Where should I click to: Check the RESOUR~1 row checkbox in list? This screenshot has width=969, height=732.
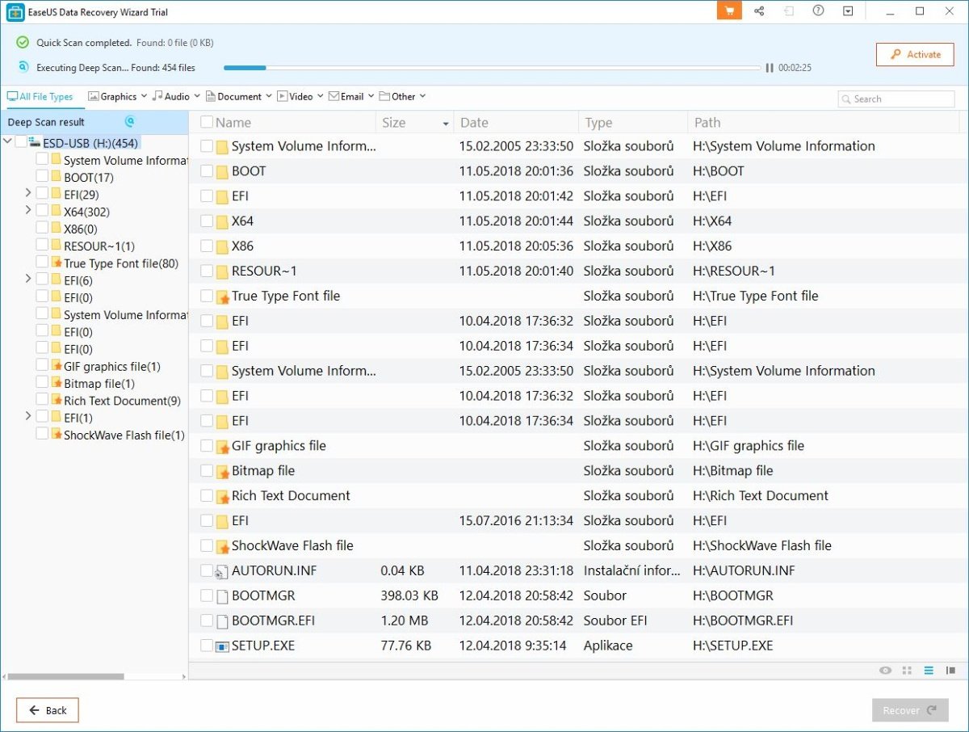tap(207, 271)
